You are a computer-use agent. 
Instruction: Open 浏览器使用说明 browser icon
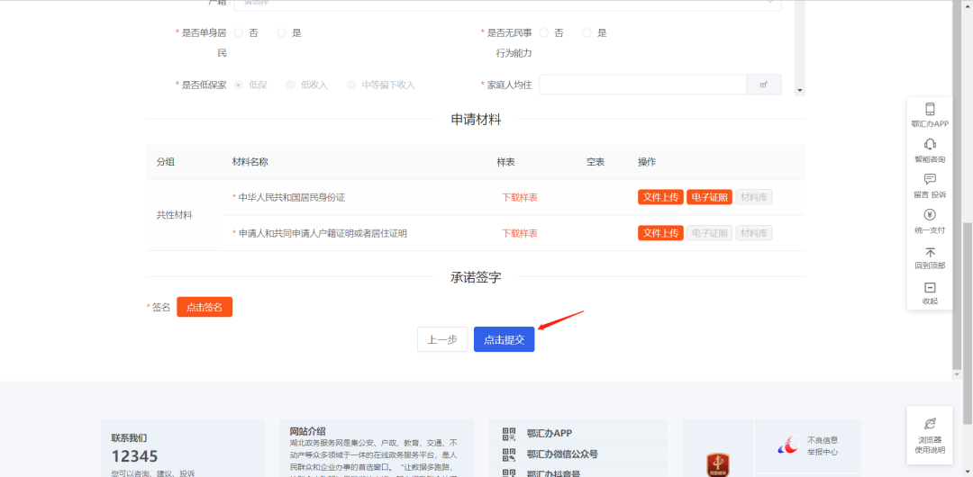(930, 424)
